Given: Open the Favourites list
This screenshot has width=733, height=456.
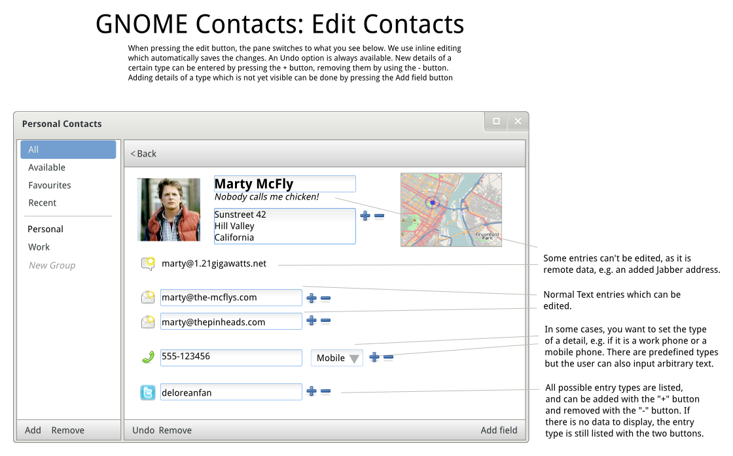Looking at the screenshot, I should click(50, 185).
